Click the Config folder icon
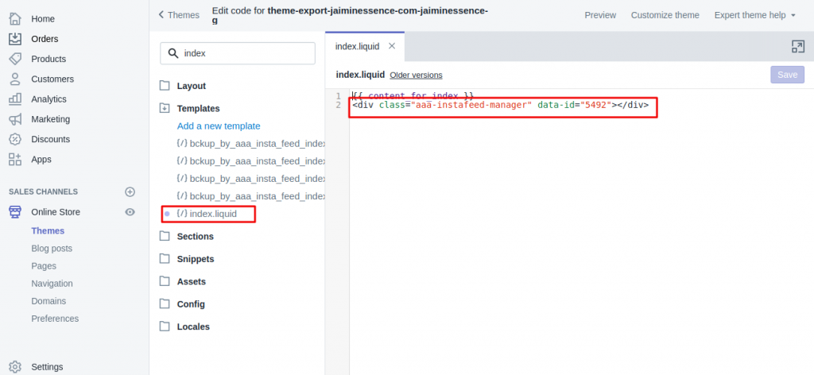 (165, 304)
